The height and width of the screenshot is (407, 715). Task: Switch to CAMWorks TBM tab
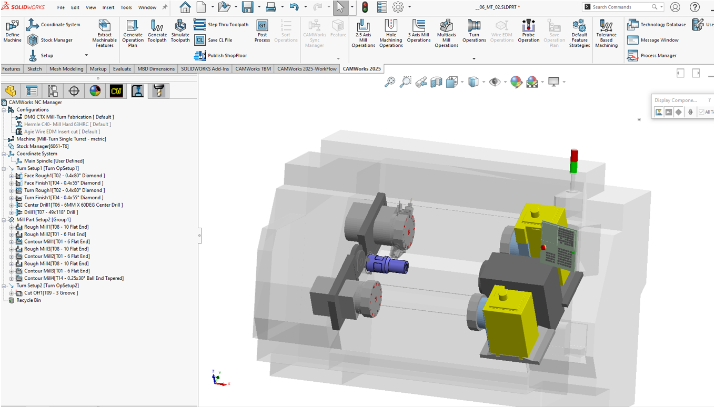(253, 69)
